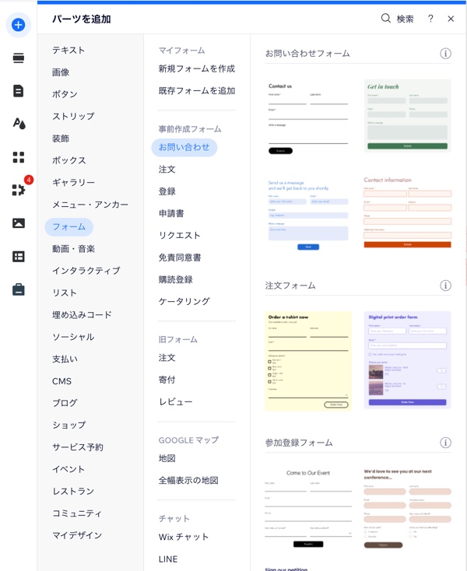Add the 'Digital print order form' template
The width and height of the screenshot is (467, 571).
point(407,359)
